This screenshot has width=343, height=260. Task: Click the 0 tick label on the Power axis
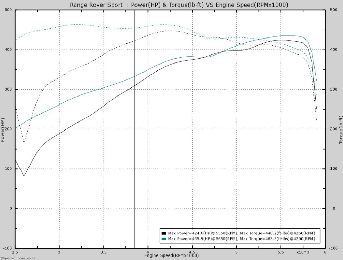tap(11, 208)
